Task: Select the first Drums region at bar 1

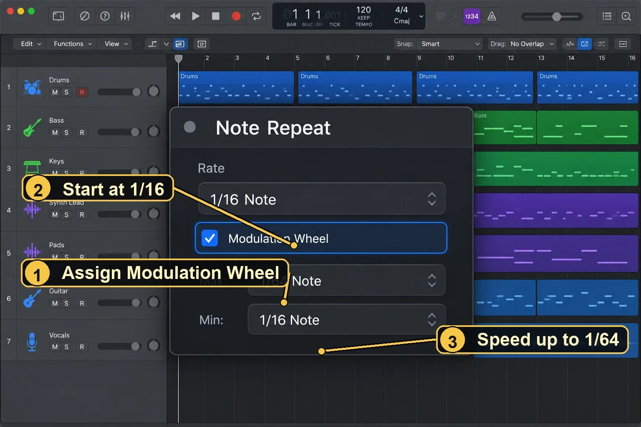Action: click(x=236, y=87)
